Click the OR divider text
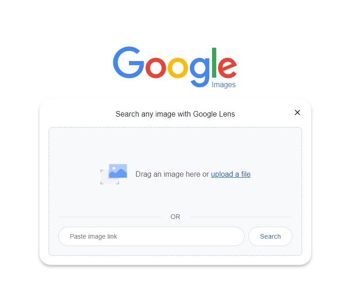Screen dimensions: 353x291 click(175, 217)
